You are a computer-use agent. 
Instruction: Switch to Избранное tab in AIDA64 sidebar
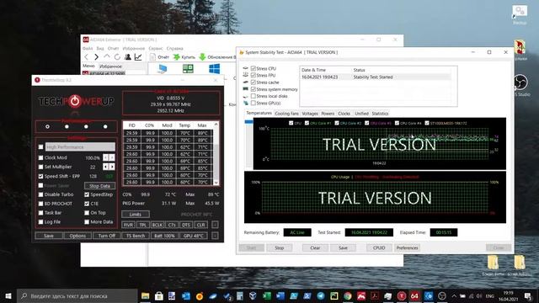coord(110,66)
